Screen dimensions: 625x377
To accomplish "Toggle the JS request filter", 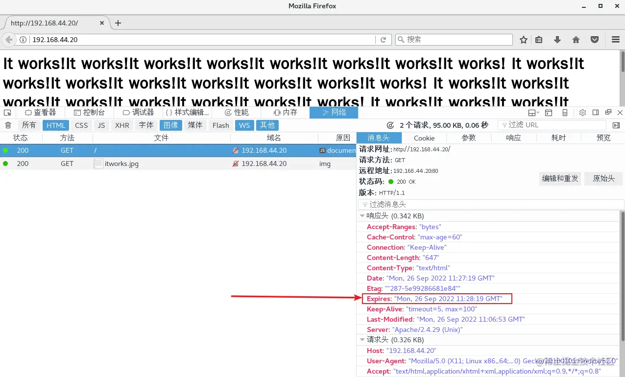I will 101,125.
